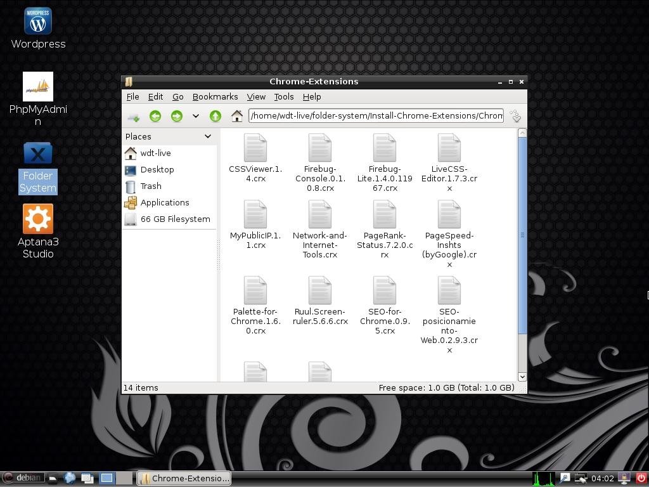Viewport: 649px width, 487px height.
Task: Toggle the Chrome-Extensions taskbar window button
Action: coord(184,478)
